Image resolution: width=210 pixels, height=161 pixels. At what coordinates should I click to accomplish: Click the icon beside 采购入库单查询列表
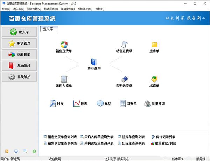(x=82, y=137)
